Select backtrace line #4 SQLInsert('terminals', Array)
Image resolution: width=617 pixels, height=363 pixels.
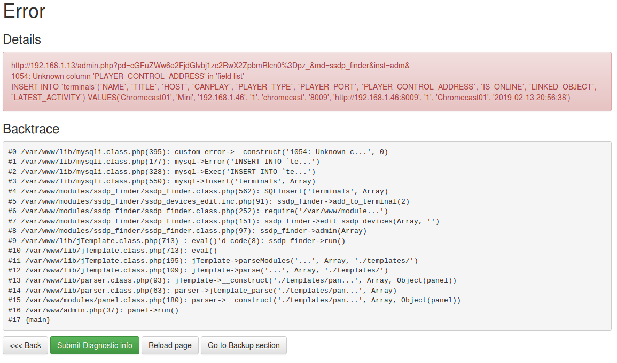pyautogui.click(x=198, y=191)
